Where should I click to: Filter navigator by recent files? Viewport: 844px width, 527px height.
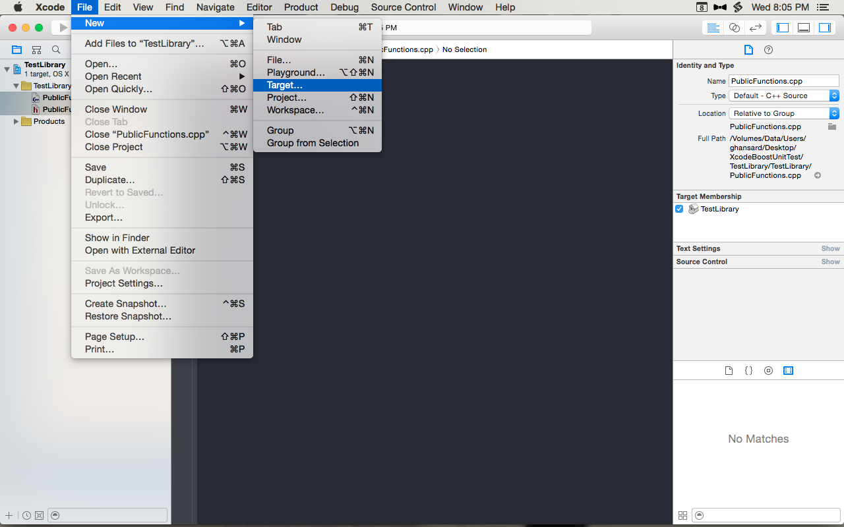click(x=26, y=515)
